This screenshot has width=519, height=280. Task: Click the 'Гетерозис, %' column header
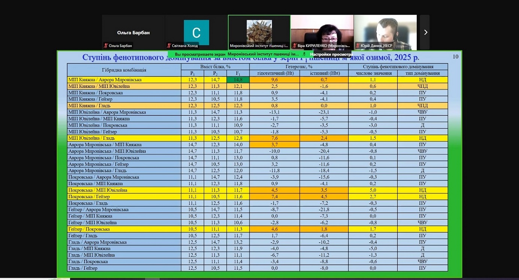point(299,67)
